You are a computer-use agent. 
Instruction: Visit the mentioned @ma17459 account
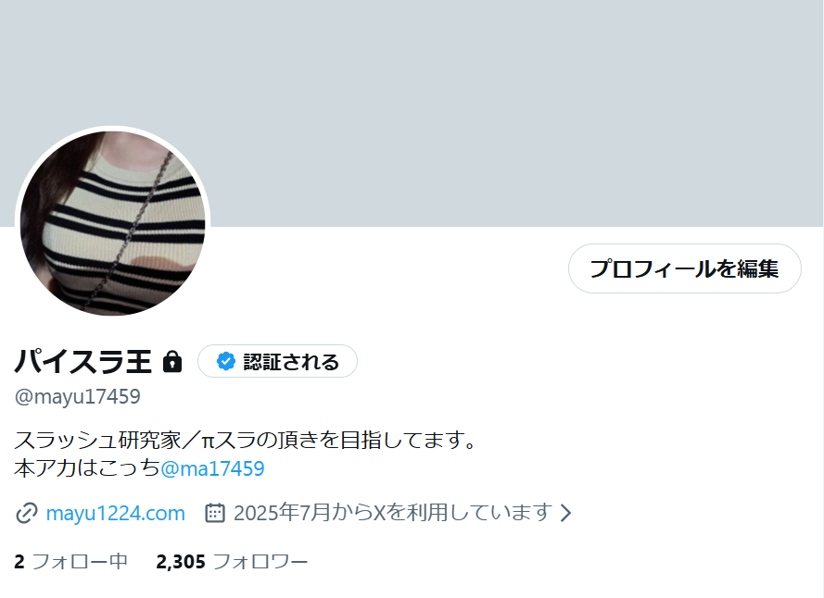coord(212,468)
